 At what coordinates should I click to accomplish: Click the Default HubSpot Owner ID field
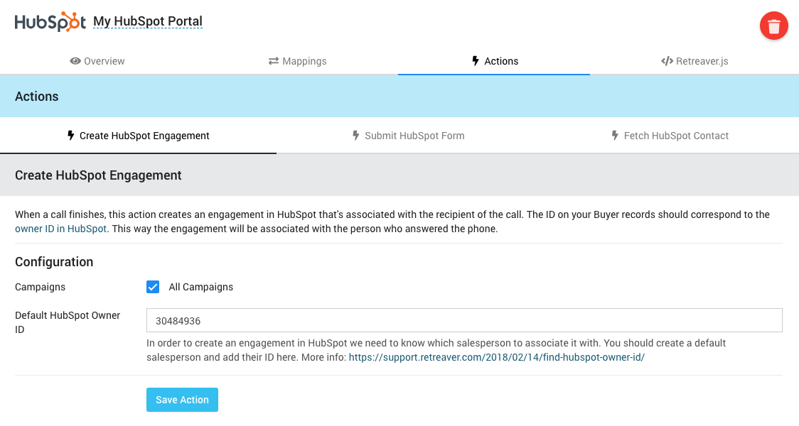[x=464, y=320]
